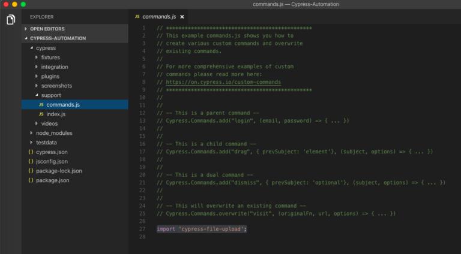Click the JS icon beside index.js
Viewport: 461px width, 254px height.
(x=41, y=114)
